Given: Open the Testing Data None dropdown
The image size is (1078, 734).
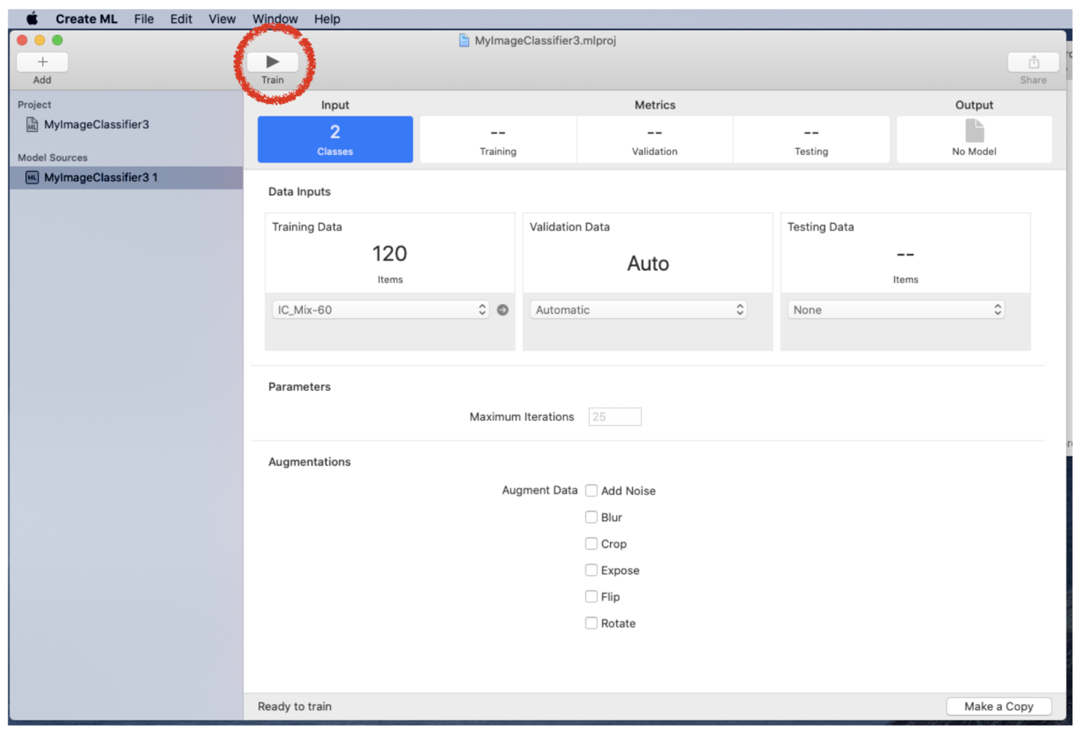Looking at the screenshot, I should [896, 310].
